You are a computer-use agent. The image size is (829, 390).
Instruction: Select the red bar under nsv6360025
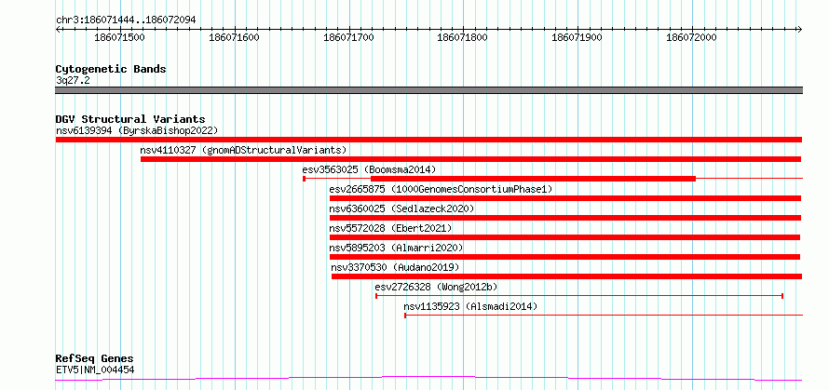coord(565,218)
